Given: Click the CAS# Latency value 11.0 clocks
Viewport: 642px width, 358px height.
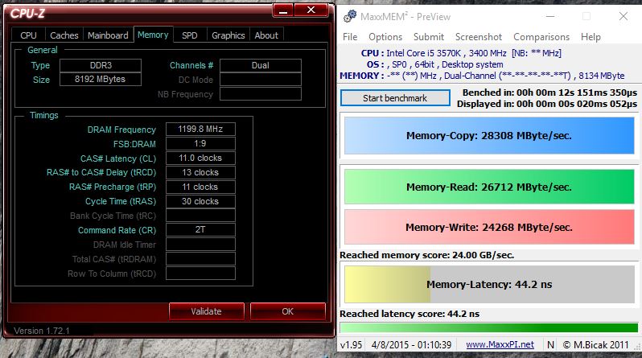Looking at the screenshot, I should tap(200, 158).
